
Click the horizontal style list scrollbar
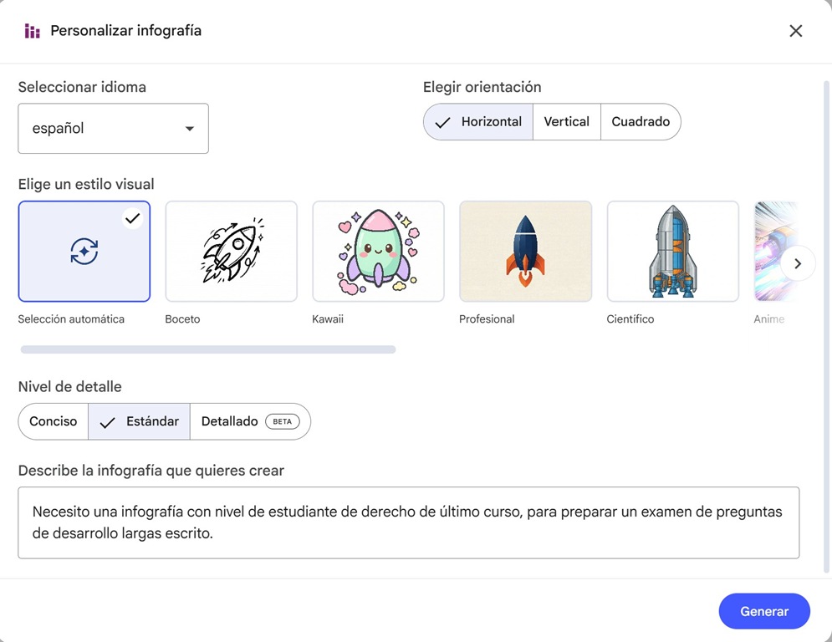point(208,349)
